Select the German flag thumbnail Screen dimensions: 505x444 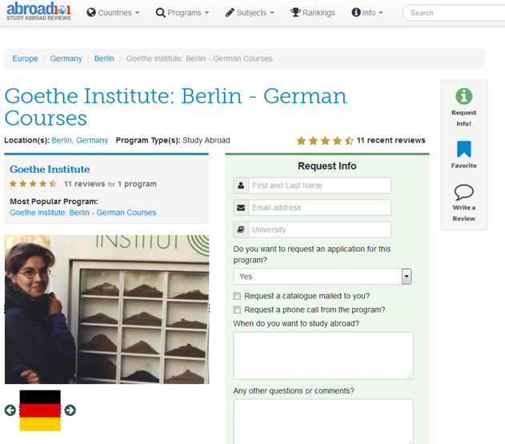[x=40, y=410]
